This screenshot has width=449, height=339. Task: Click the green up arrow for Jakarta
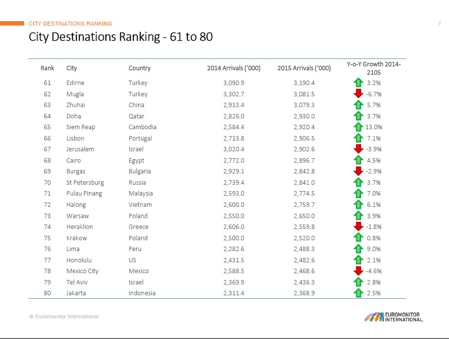[x=358, y=293]
